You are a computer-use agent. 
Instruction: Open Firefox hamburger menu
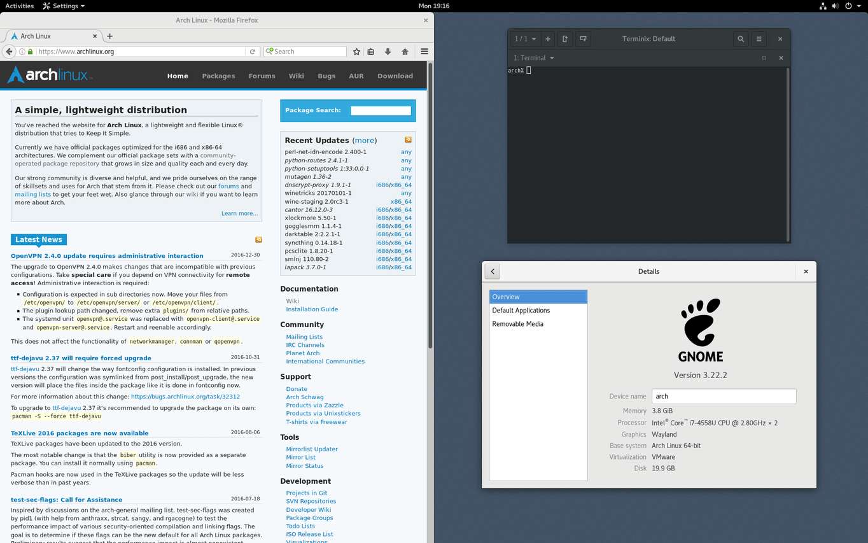(x=424, y=52)
